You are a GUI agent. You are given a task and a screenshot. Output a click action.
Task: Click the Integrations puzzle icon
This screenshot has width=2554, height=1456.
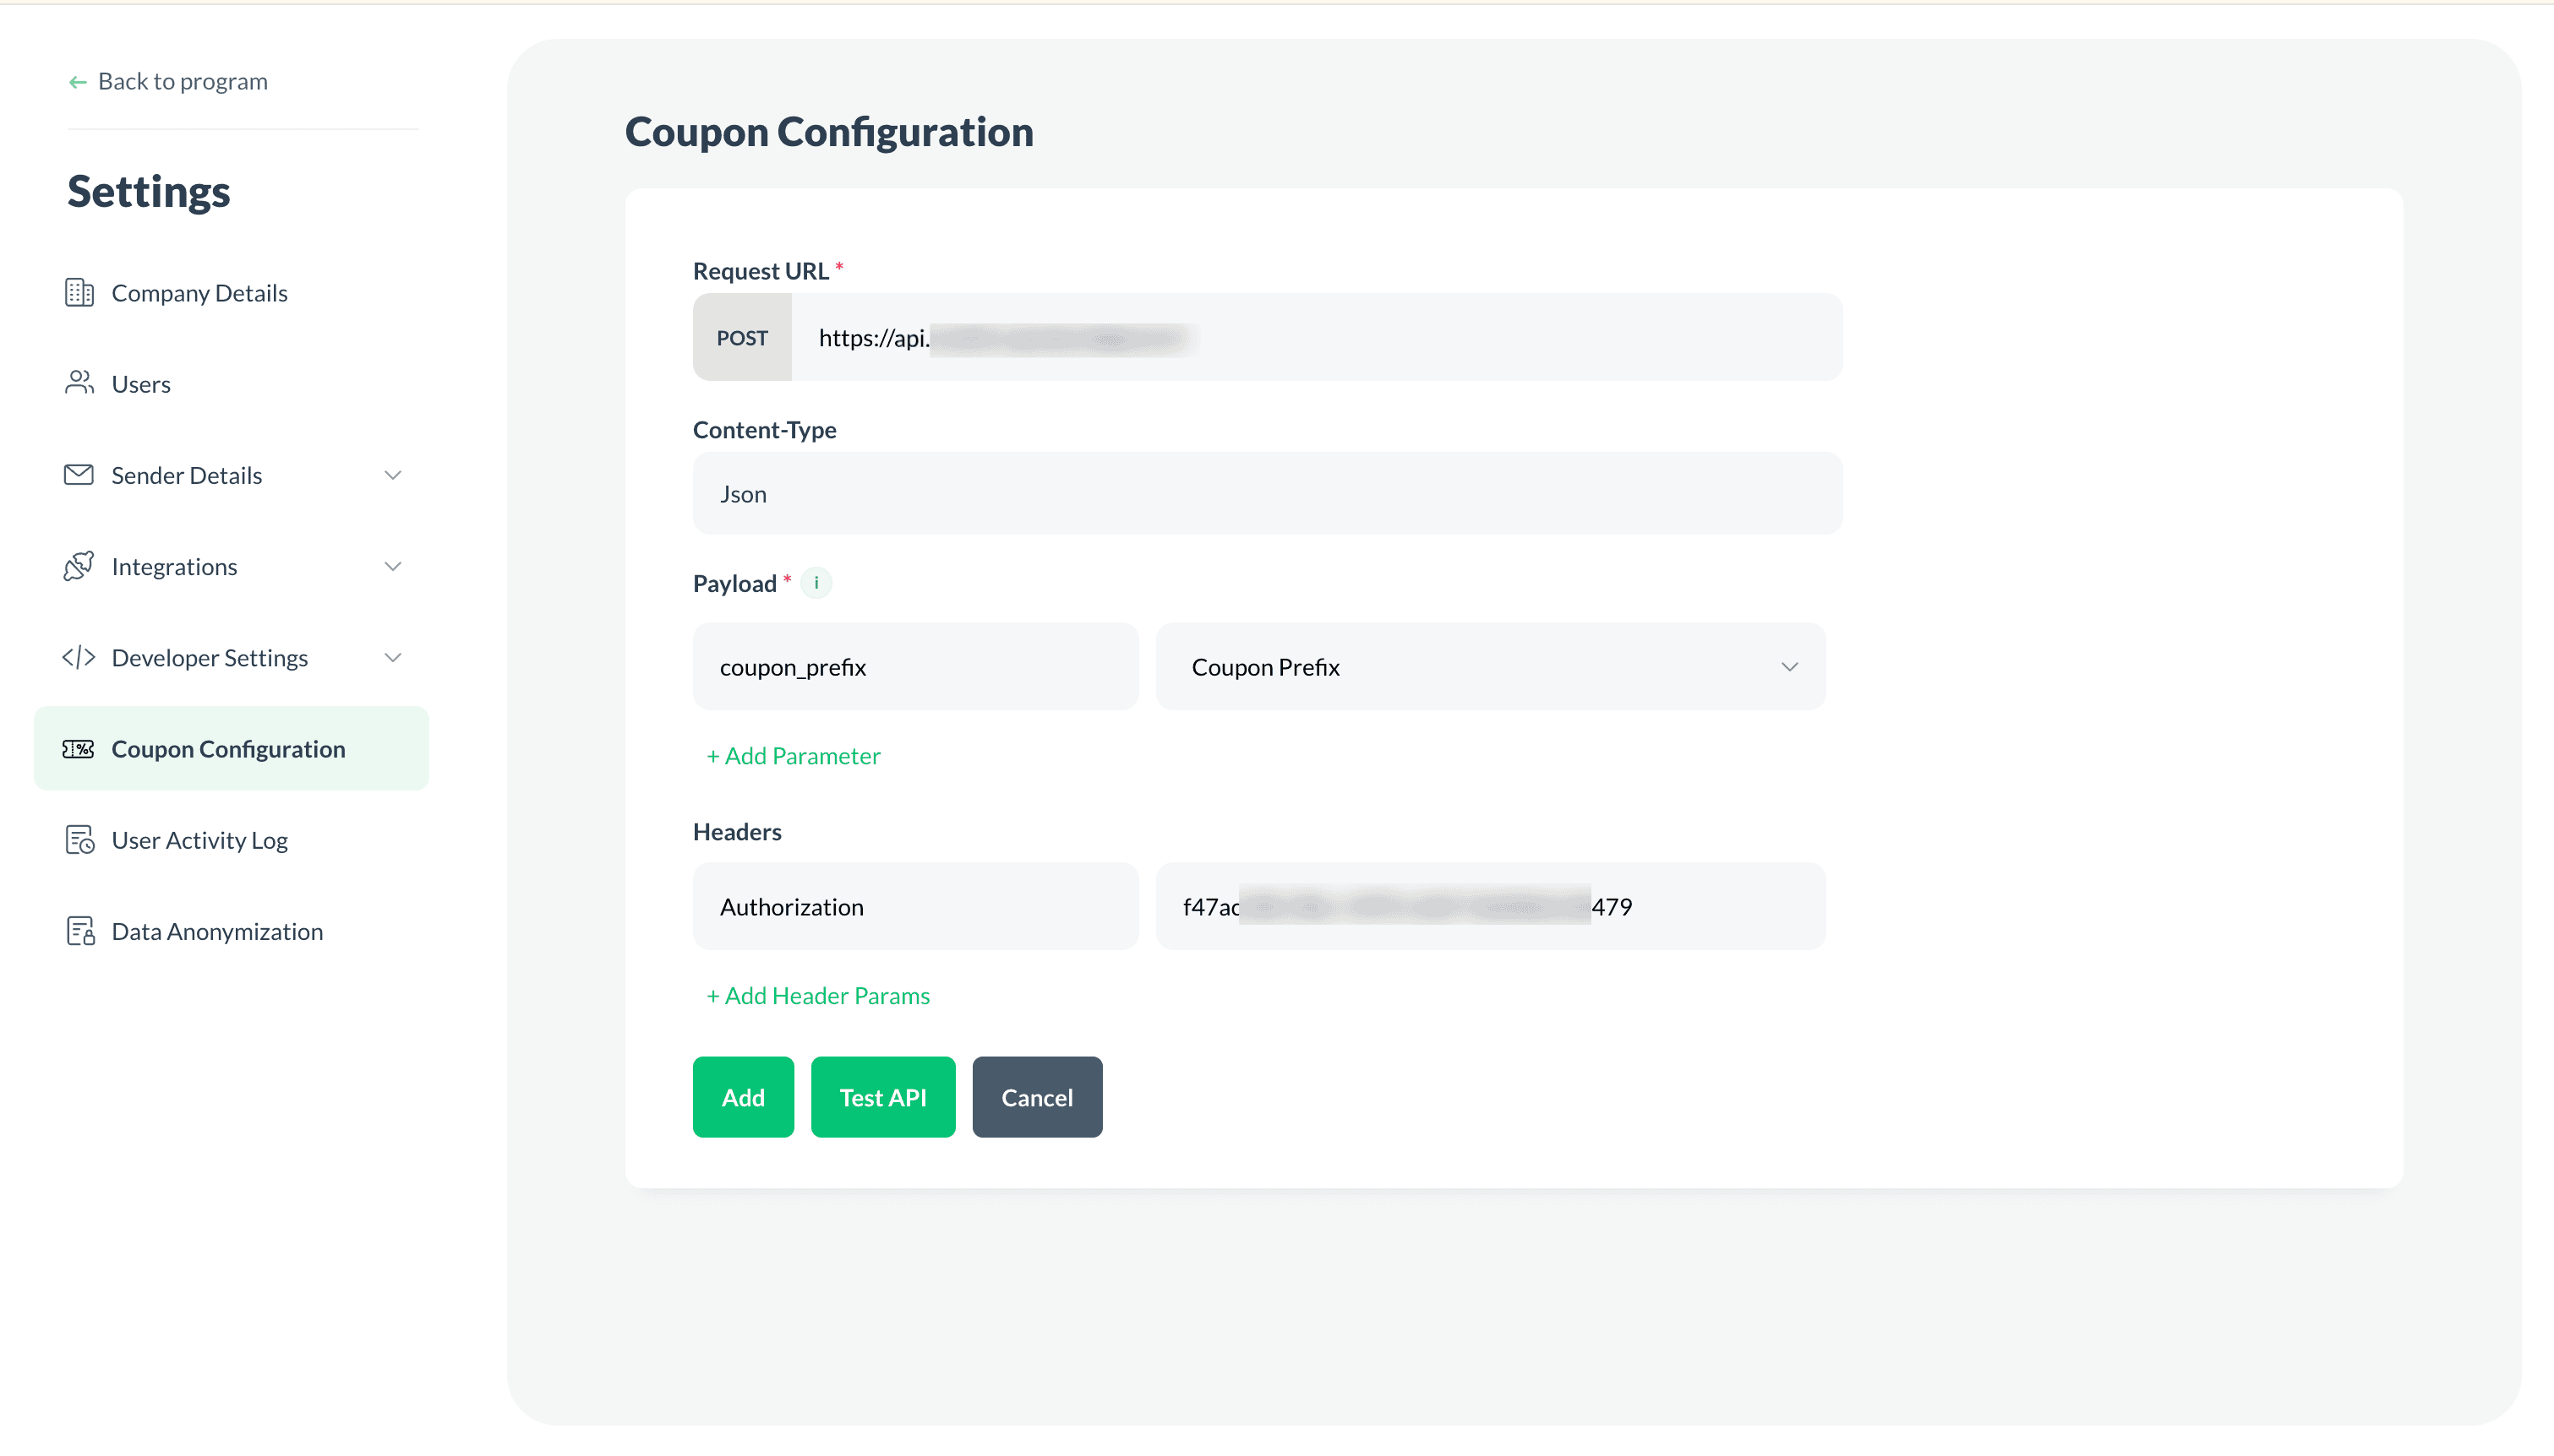click(79, 566)
